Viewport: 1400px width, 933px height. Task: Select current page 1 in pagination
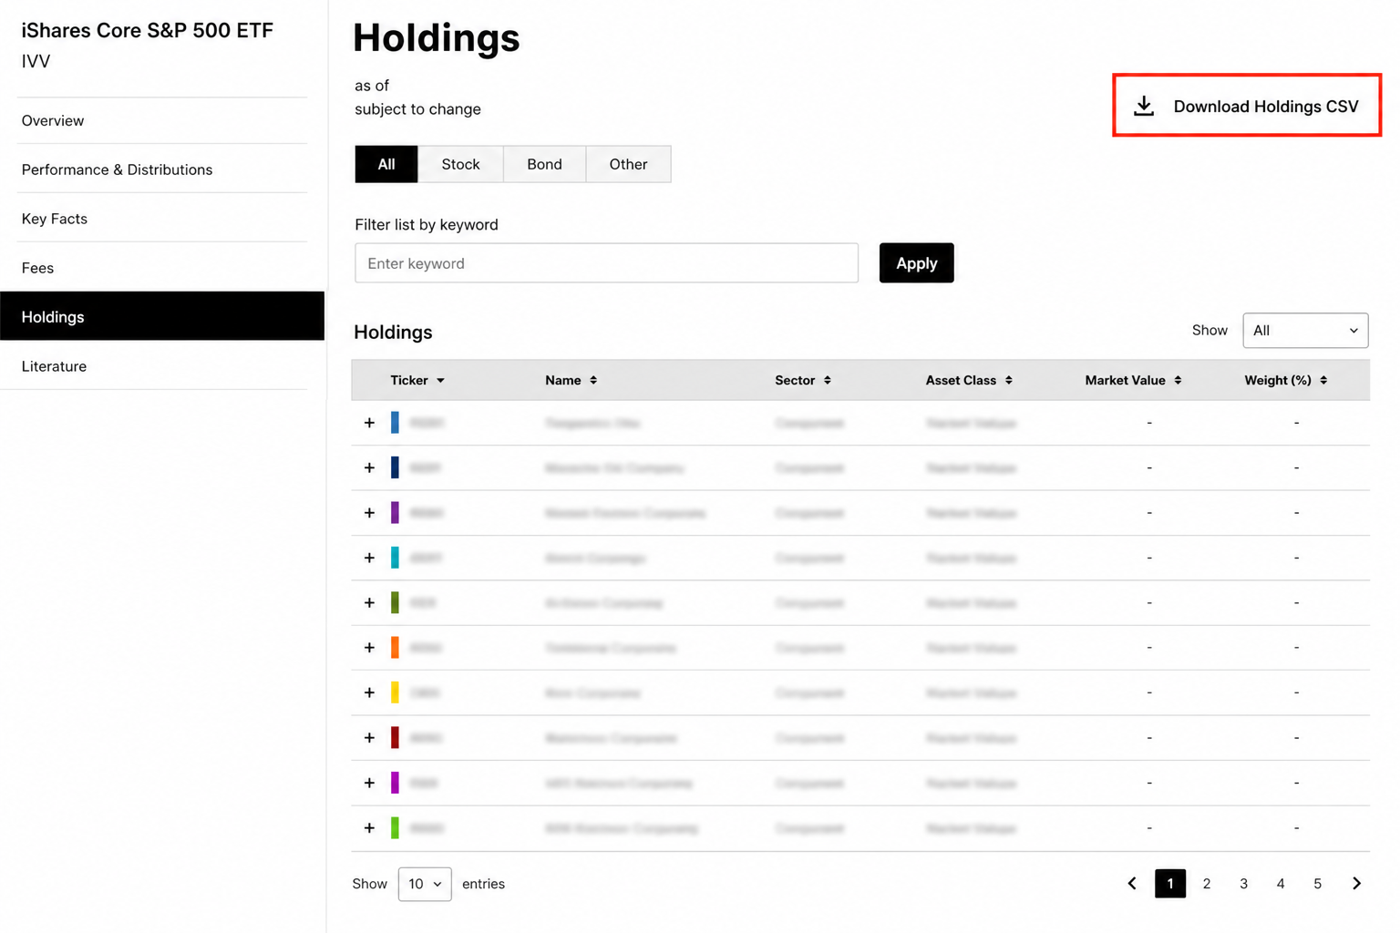point(1170,884)
